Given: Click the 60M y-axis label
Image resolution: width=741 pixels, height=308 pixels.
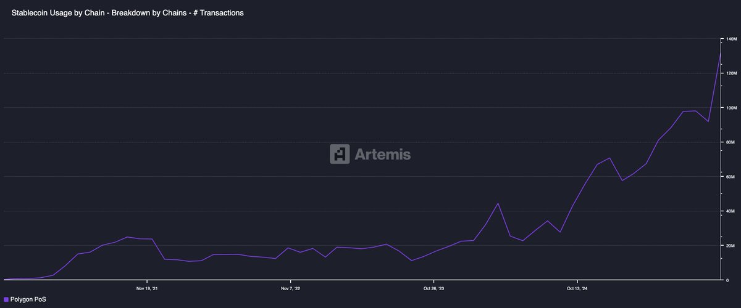Looking at the screenshot, I should pyautogui.click(x=731, y=177).
